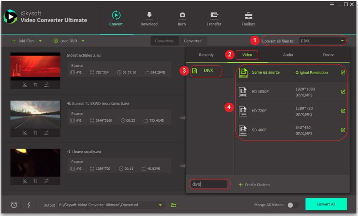
Task: Open the Toolbox section
Action: (x=248, y=19)
